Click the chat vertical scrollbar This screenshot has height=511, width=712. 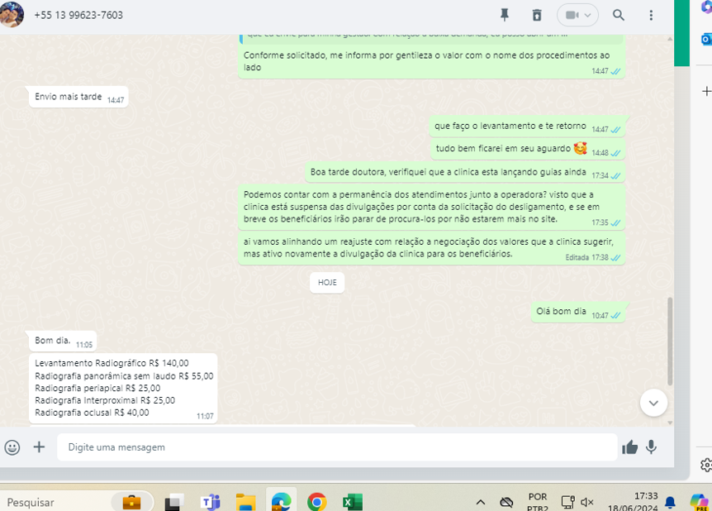tap(670, 341)
